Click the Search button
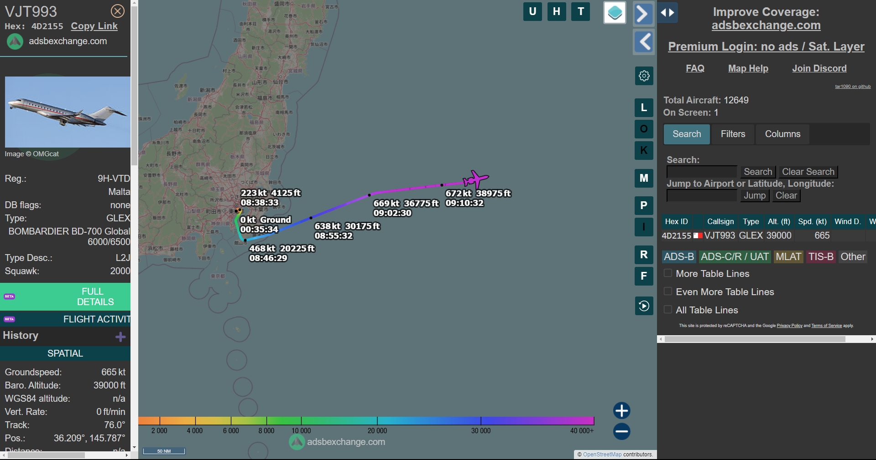The image size is (876, 460). coord(758,172)
